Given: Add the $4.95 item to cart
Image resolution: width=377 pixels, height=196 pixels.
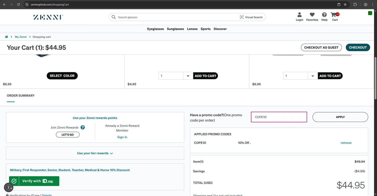Looking at the screenshot, I should click(x=205, y=76).
